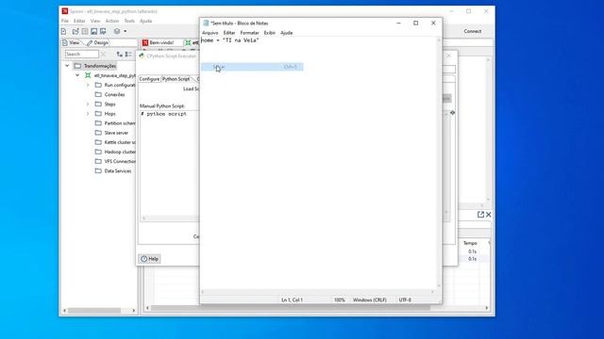Viewport: 604px width, 339px height.
Task: Open the Tools menu in Spoon
Action: pyautogui.click(x=129, y=21)
